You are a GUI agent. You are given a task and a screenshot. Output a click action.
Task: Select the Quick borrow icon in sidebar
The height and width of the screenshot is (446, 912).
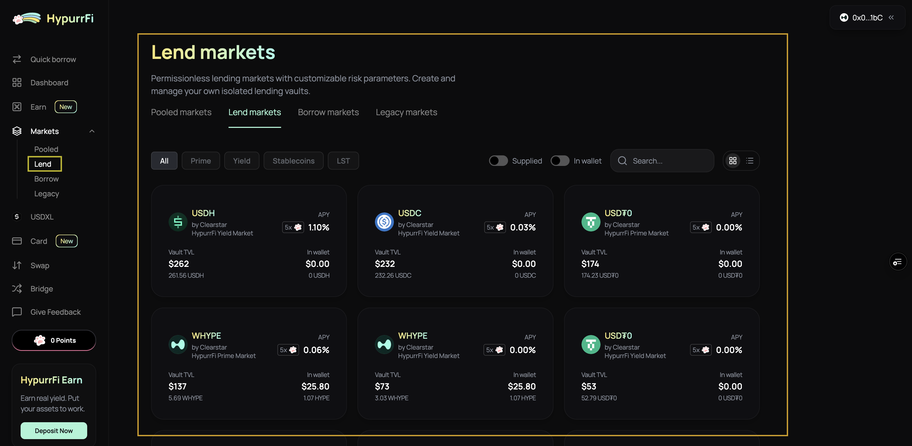pyautogui.click(x=17, y=59)
